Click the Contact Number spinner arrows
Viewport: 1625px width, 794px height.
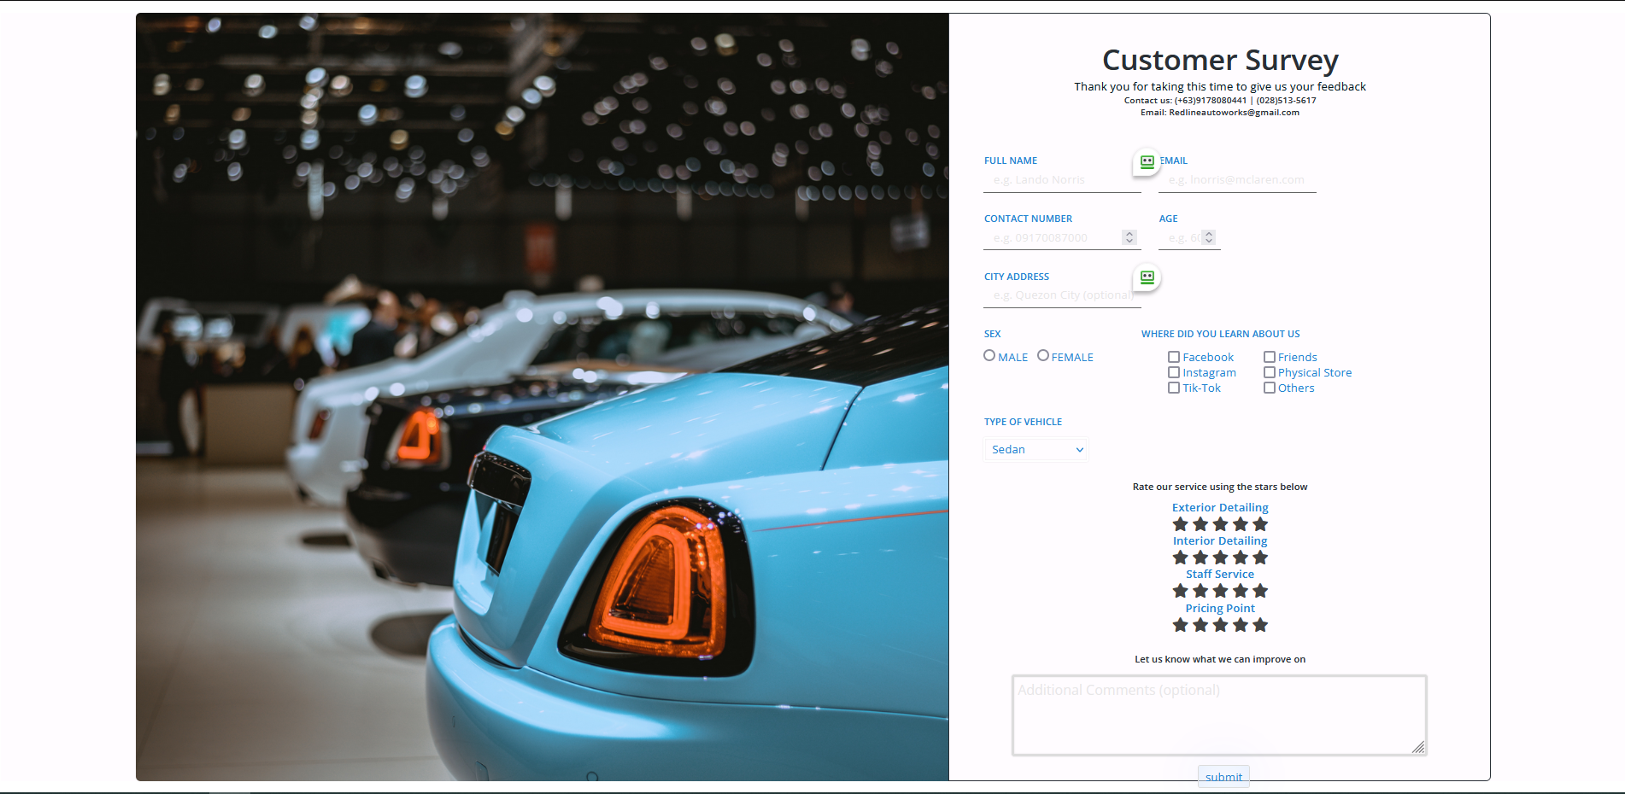1129,237
